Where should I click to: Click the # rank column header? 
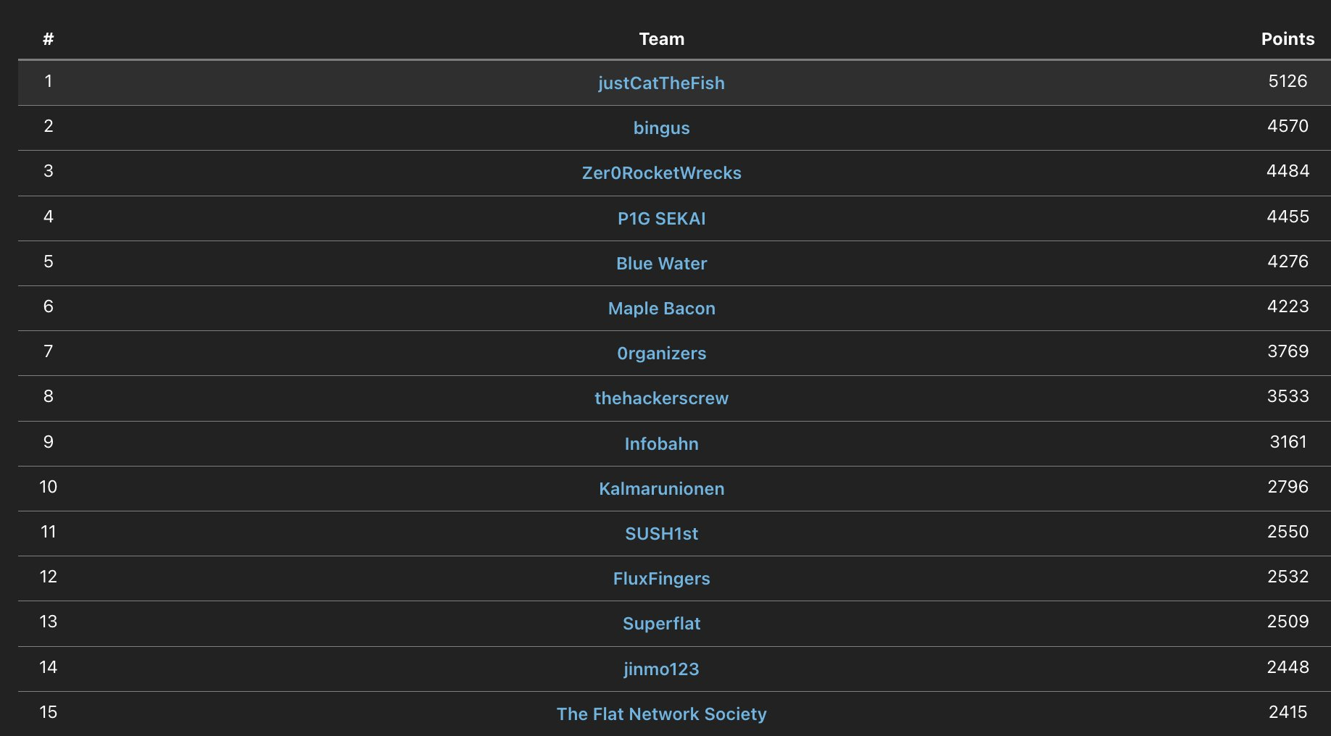48,39
